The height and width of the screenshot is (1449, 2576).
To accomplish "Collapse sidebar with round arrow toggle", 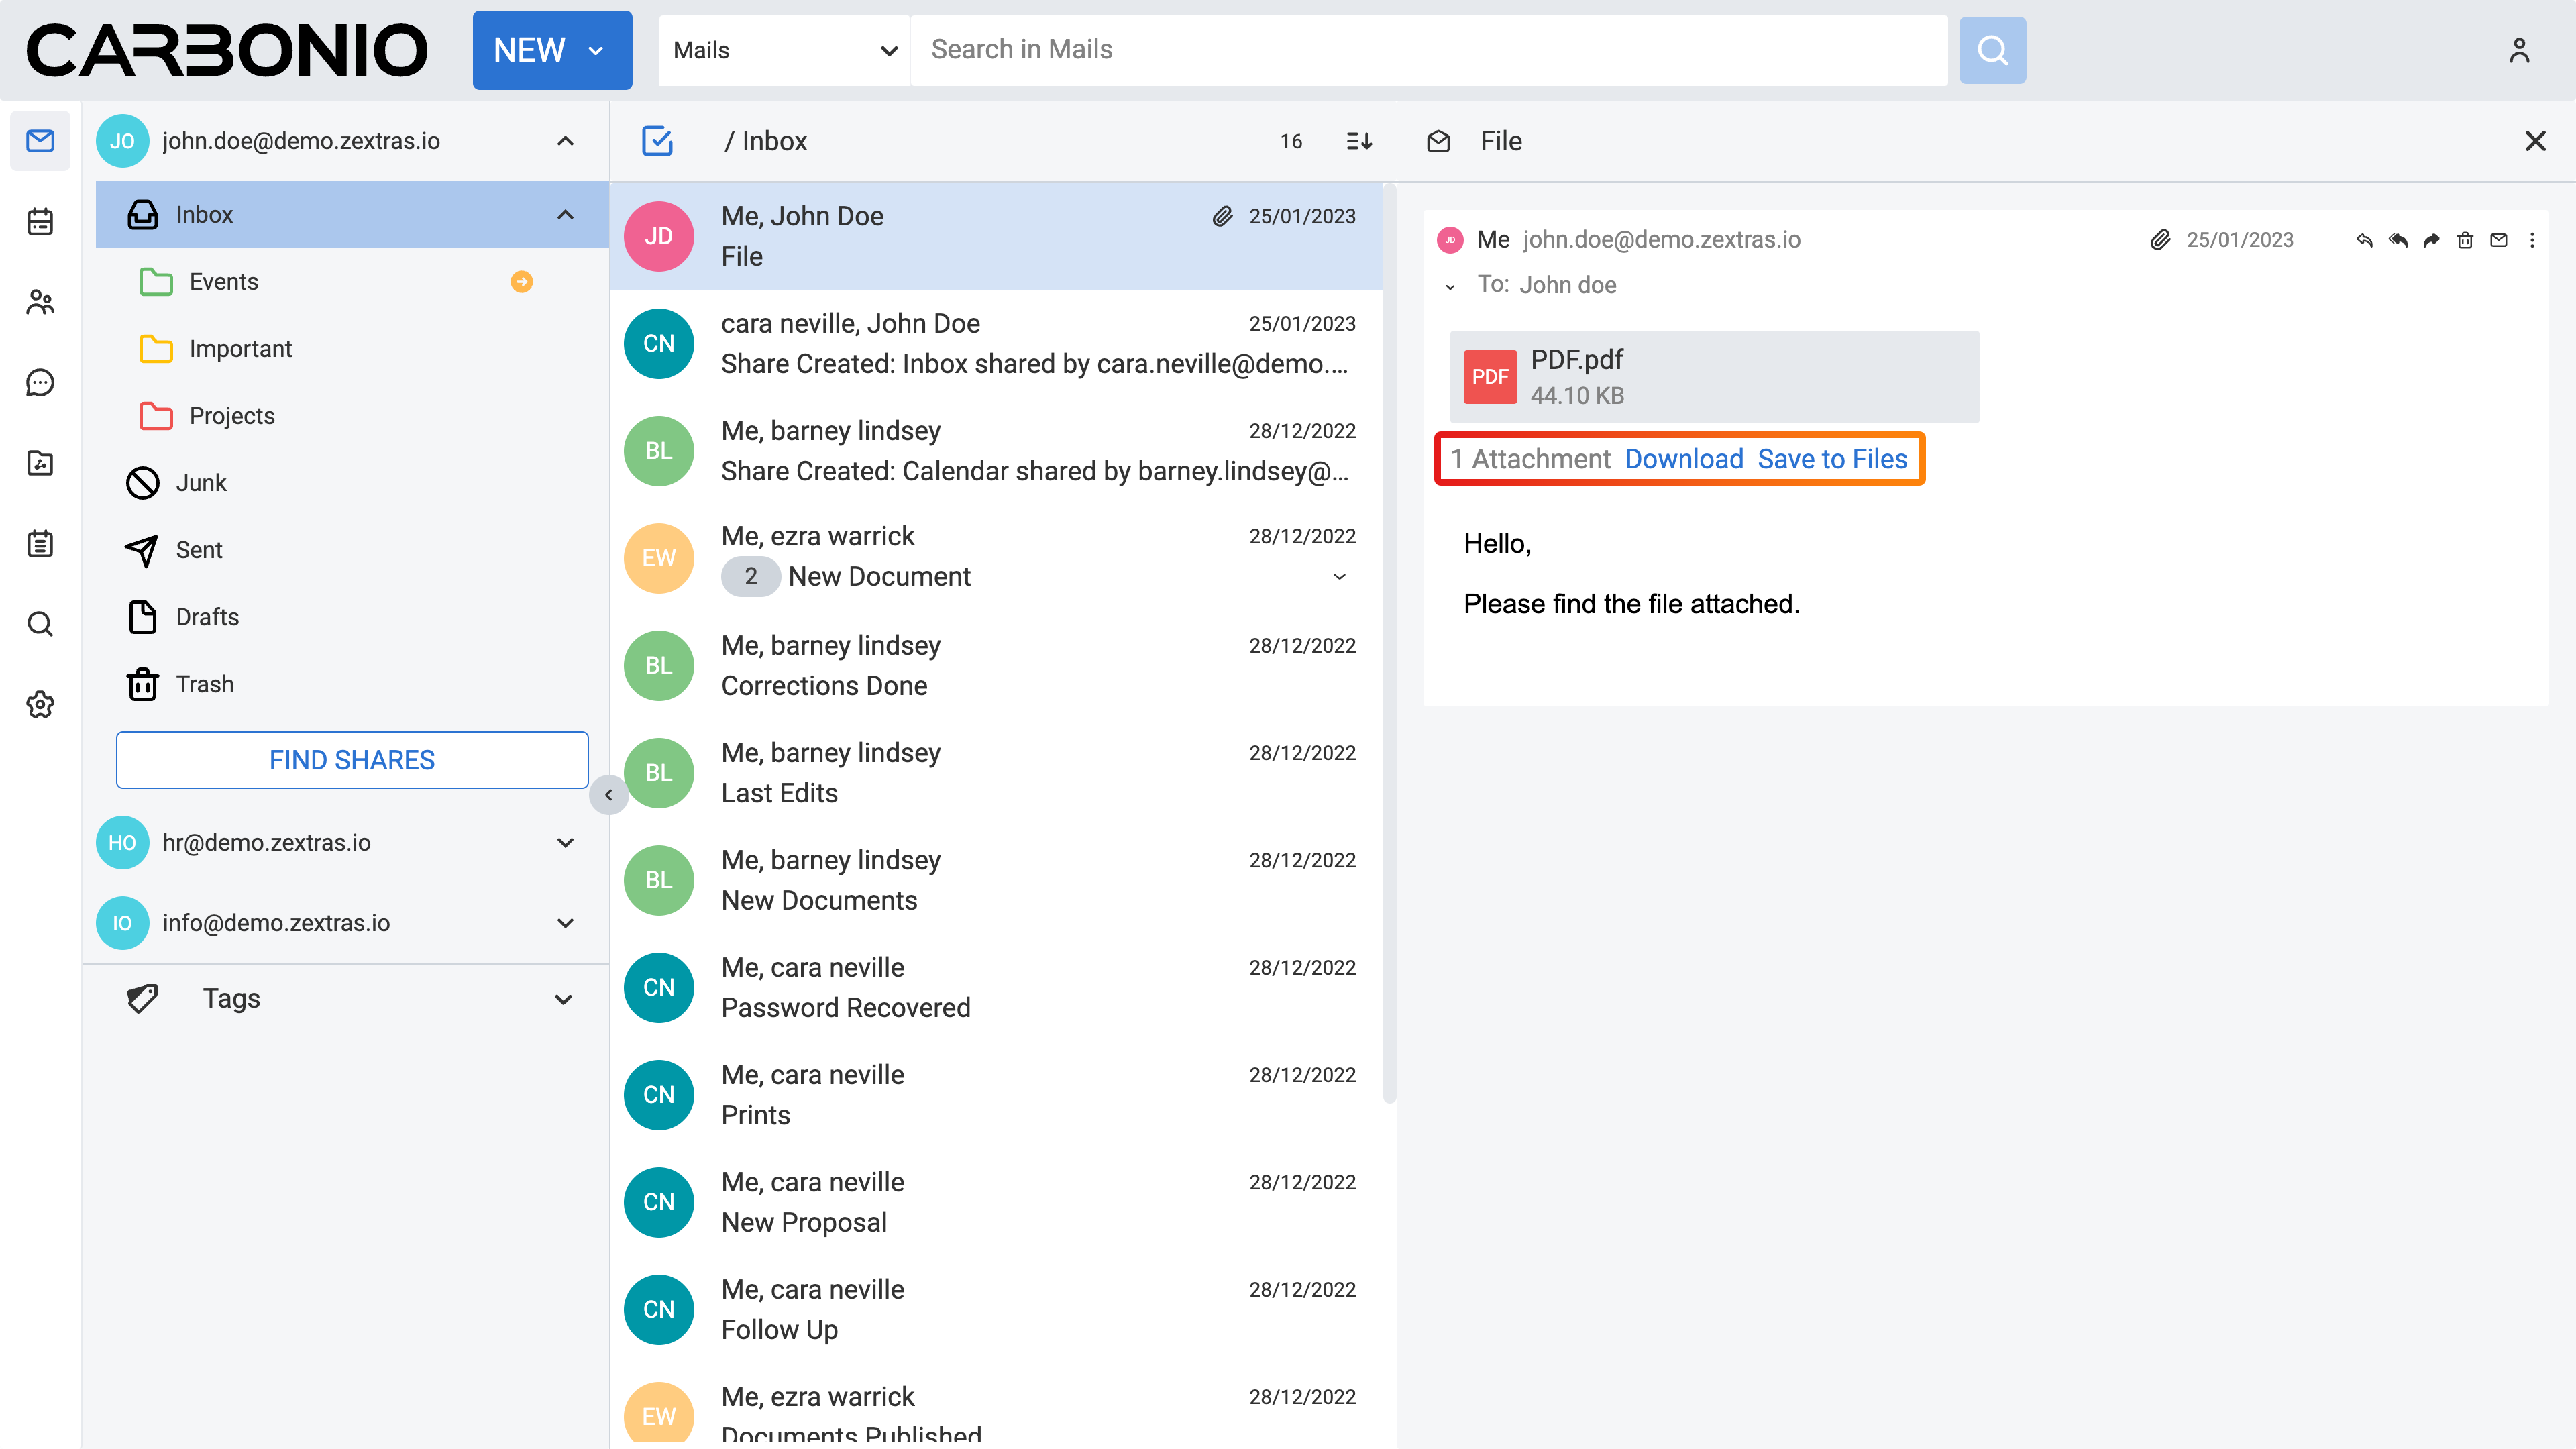I will click(608, 795).
